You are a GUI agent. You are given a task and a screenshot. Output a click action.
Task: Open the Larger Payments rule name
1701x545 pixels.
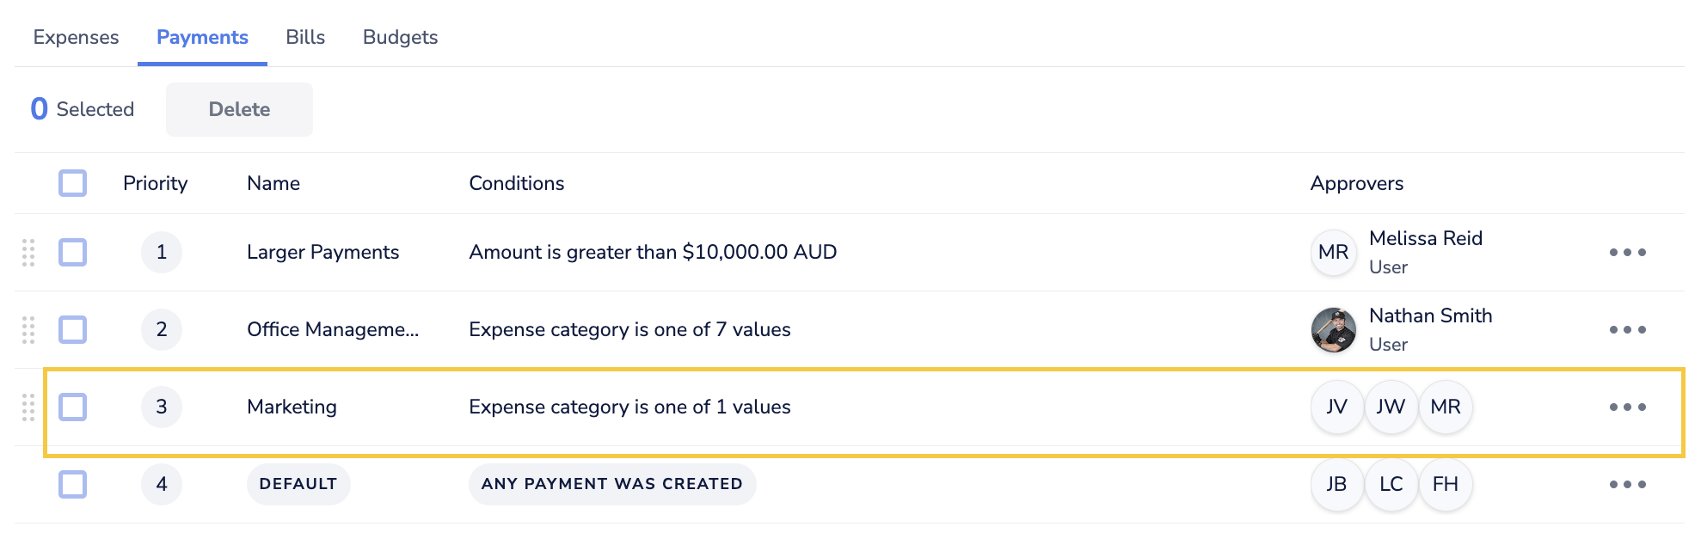coord(322,252)
